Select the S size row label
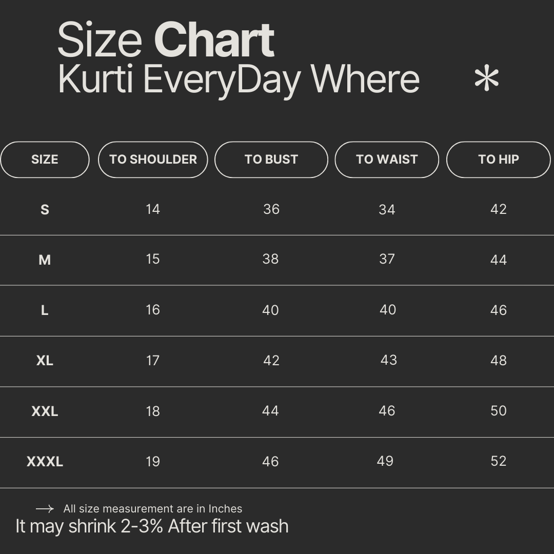The image size is (554, 554). pos(45,209)
